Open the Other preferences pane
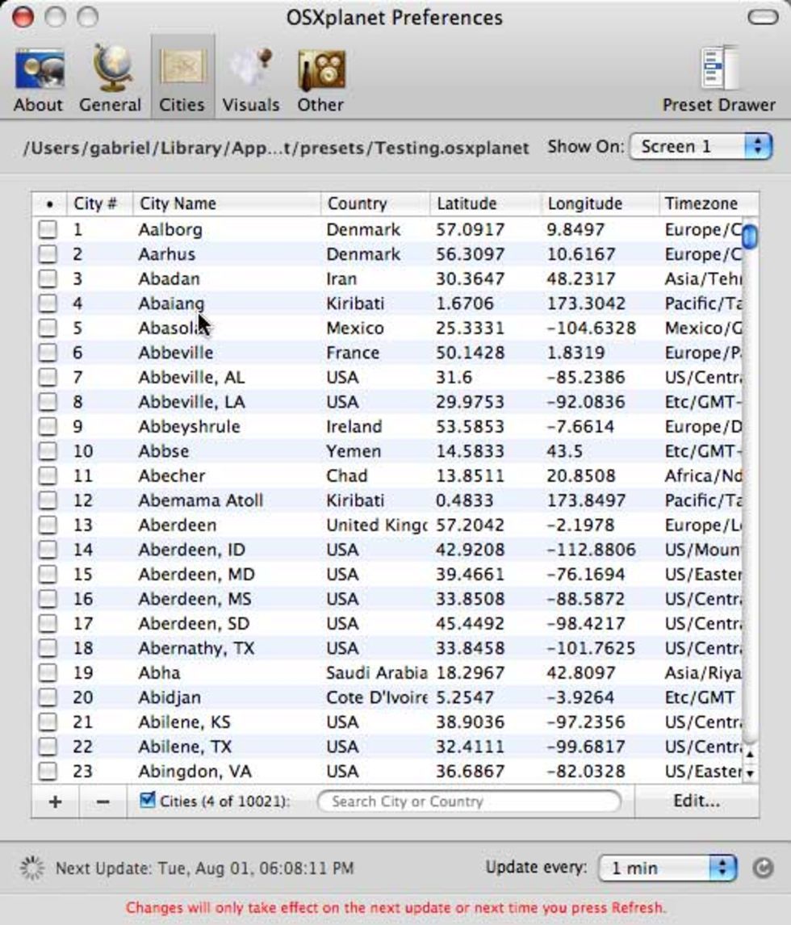This screenshot has width=791, height=925. (320, 81)
